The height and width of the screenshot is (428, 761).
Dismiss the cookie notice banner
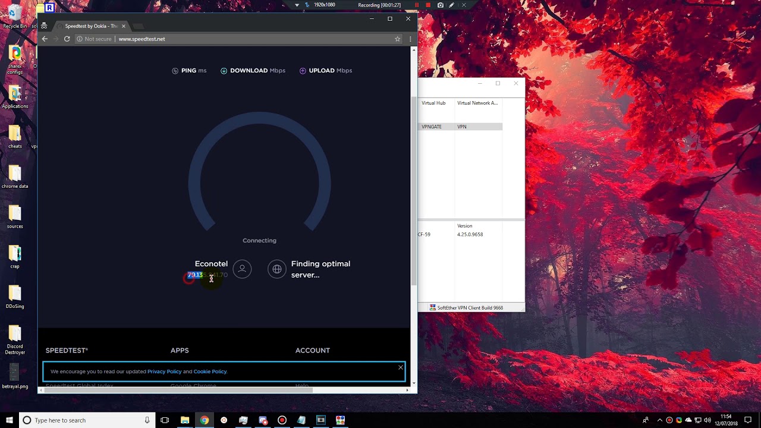coord(401,367)
